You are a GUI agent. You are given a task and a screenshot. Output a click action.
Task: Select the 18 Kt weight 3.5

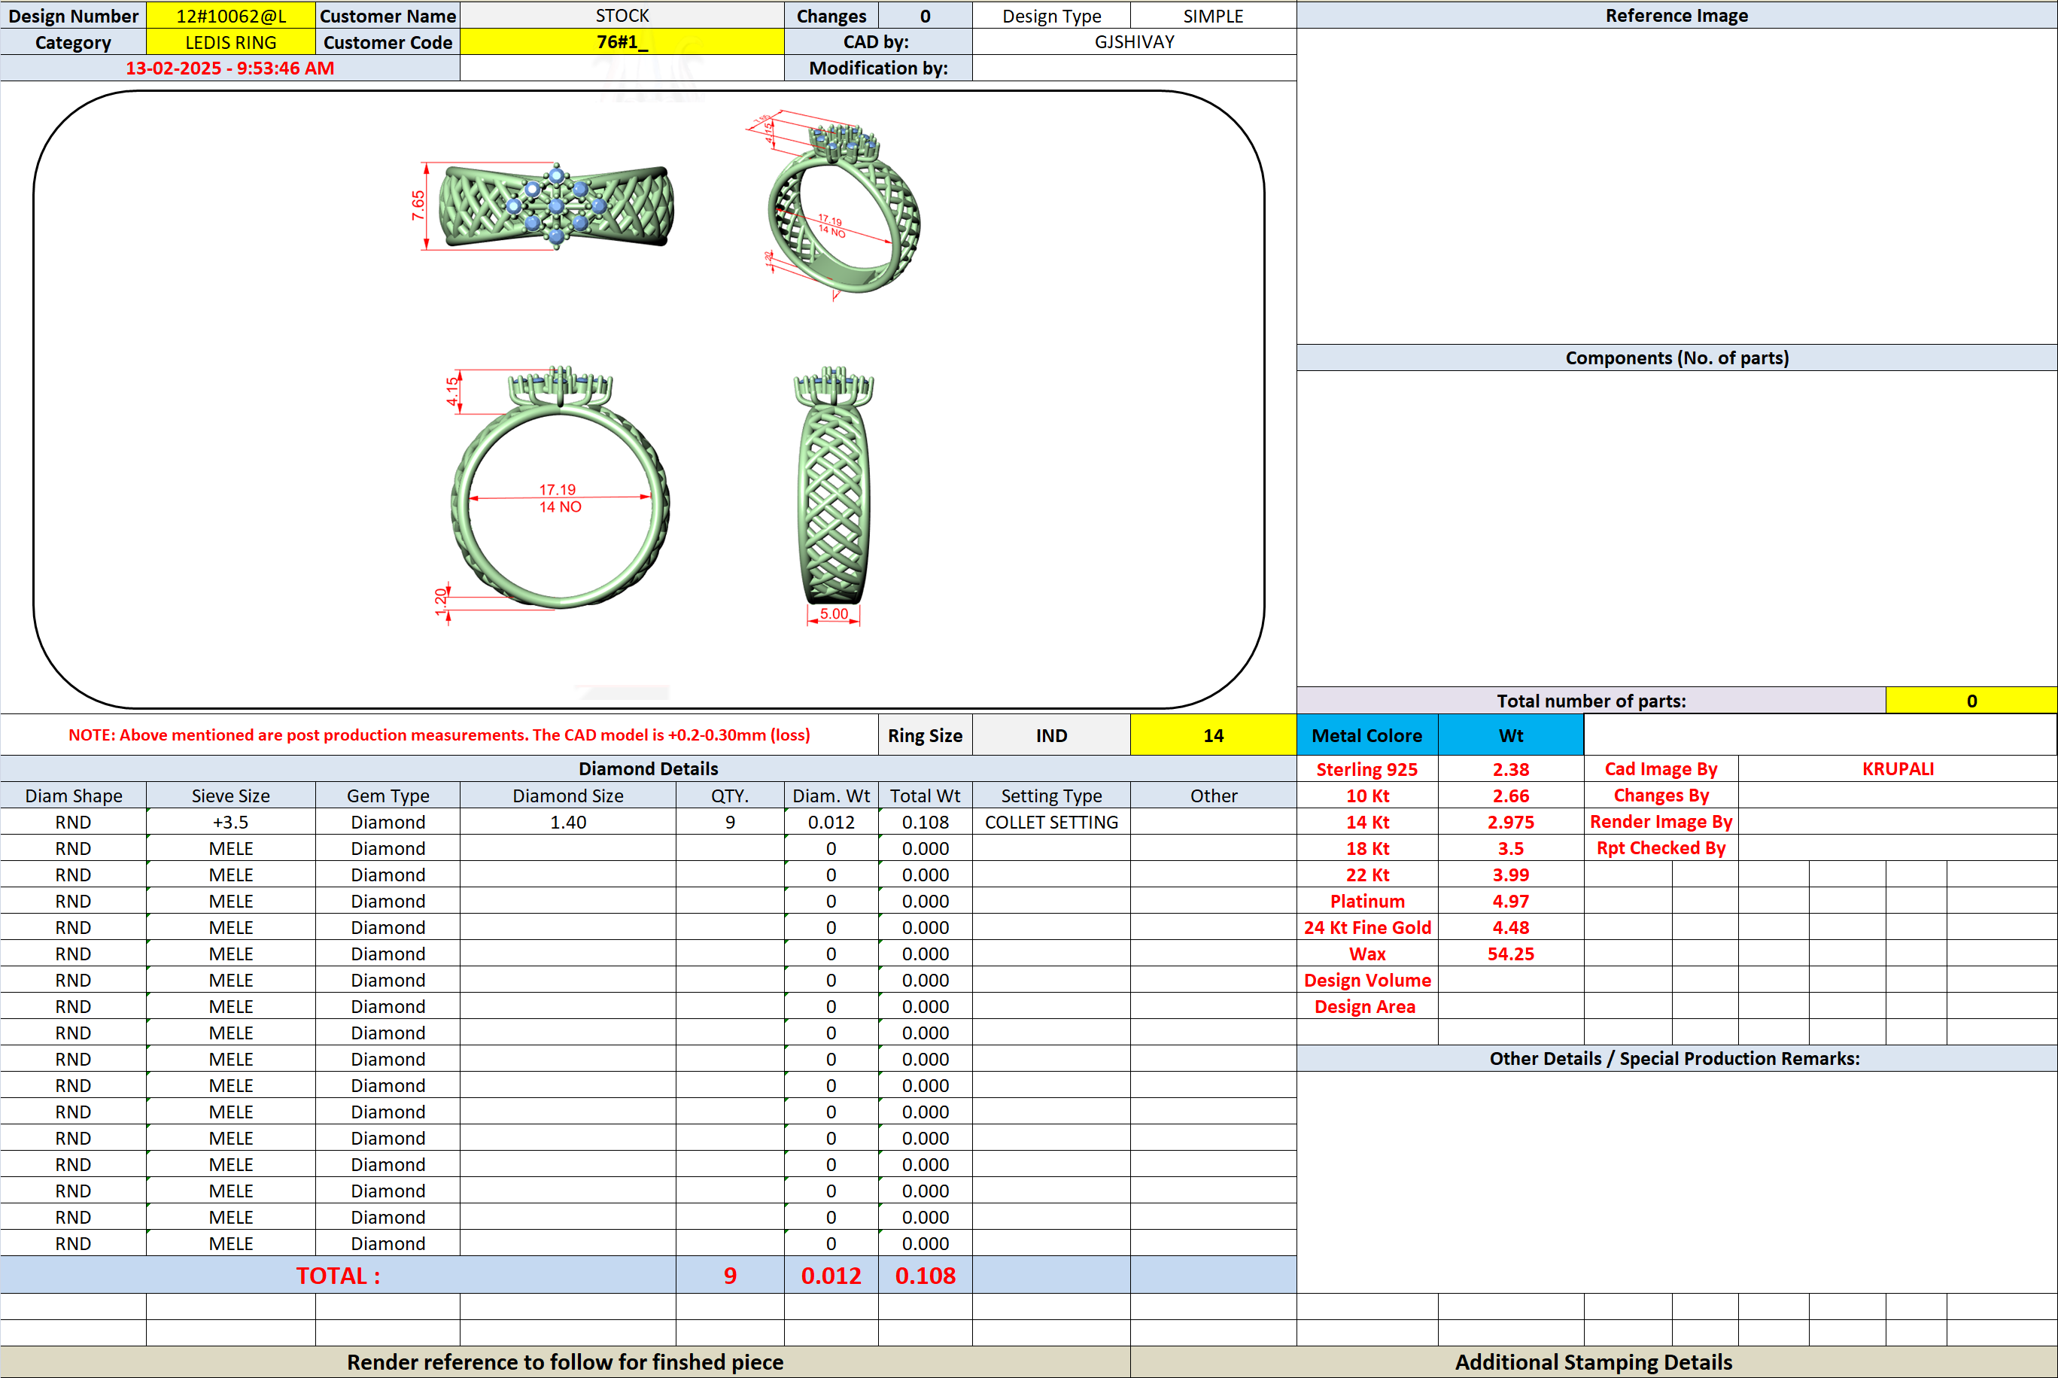(1510, 848)
